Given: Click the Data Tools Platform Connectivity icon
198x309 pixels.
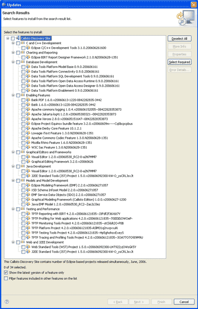Looking at the screenshot, I should [x=28, y=71].
